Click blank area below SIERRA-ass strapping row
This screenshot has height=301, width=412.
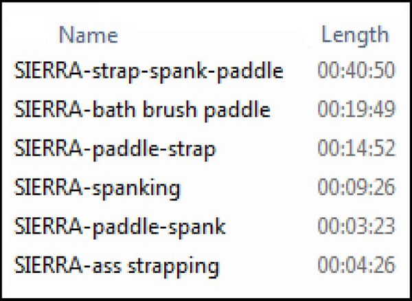click(205, 288)
